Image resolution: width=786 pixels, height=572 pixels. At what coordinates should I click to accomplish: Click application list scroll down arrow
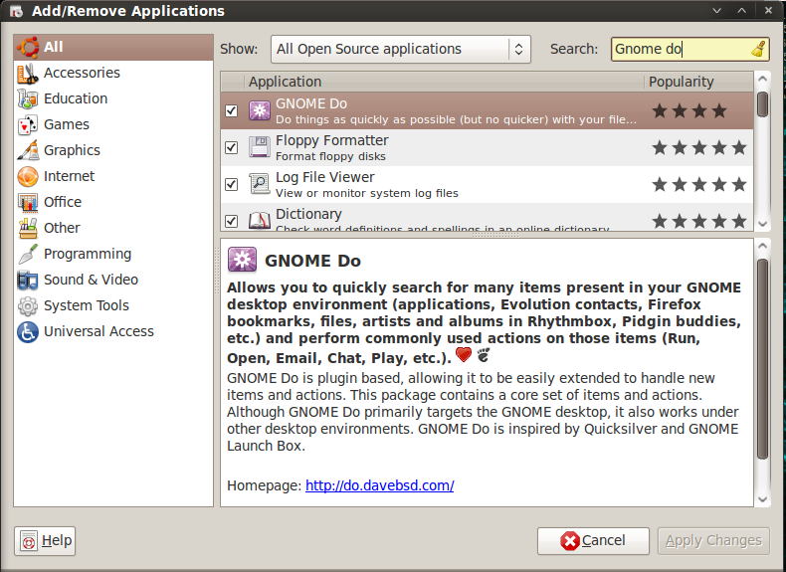pos(762,224)
